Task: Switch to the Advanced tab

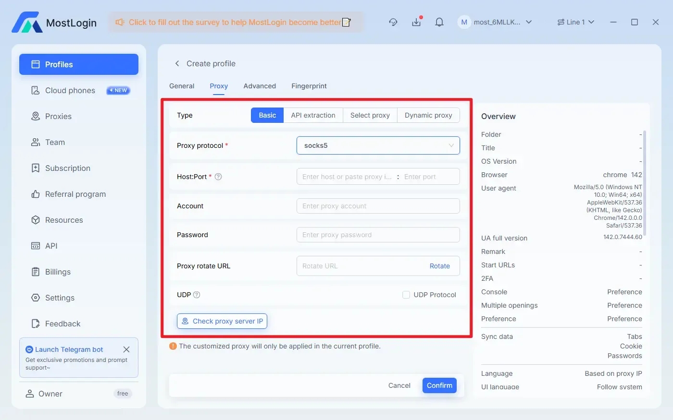Action: [x=260, y=86]
